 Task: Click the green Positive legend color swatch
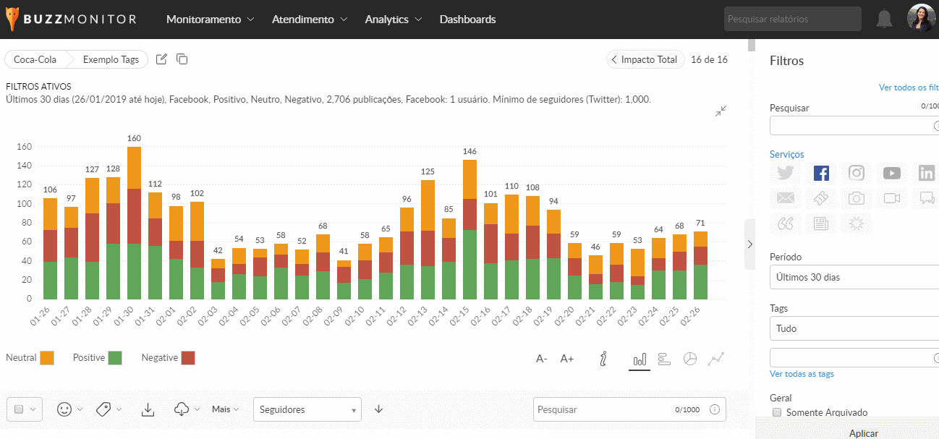coord(115,358)
